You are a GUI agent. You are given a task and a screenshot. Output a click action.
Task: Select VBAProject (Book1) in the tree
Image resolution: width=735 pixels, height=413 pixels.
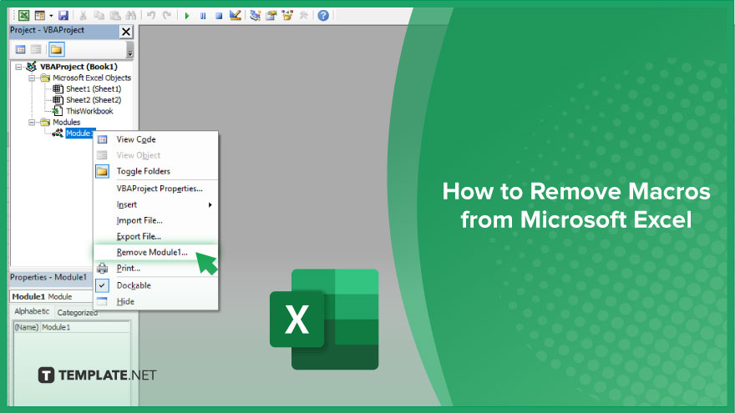tap(79, 67)
